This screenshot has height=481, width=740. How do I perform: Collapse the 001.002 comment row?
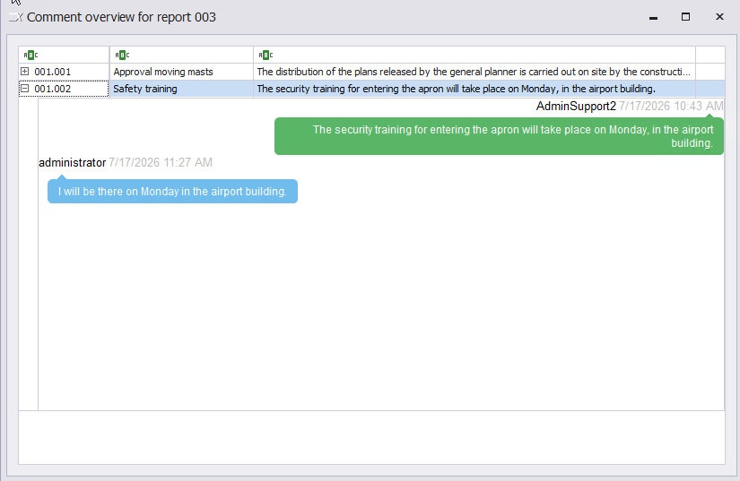coord(24,88)
